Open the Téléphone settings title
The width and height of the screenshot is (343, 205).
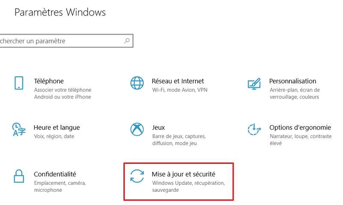48,81
